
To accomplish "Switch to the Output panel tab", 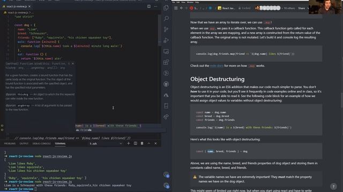I will [x=24, y=143].
